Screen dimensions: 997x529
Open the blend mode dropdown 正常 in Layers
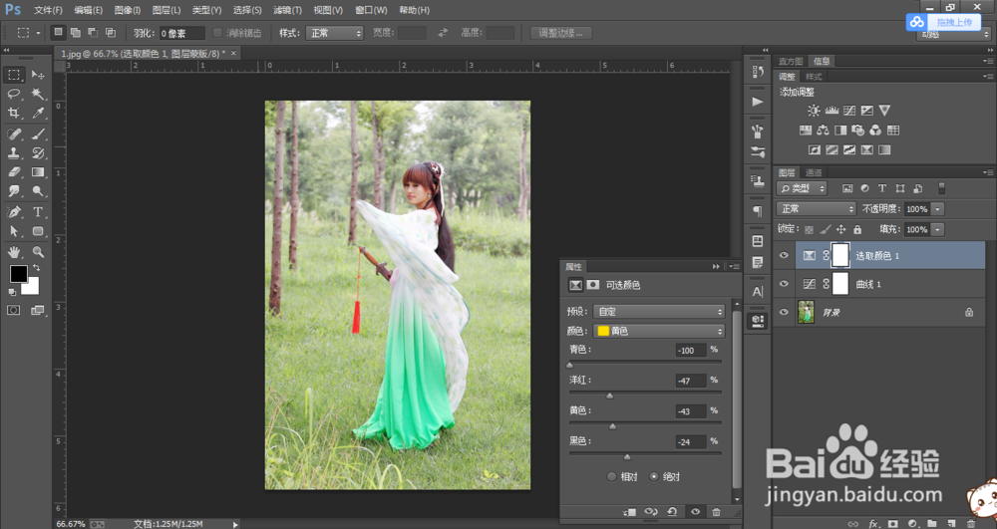pyautogui.click(x=816, y=209)
